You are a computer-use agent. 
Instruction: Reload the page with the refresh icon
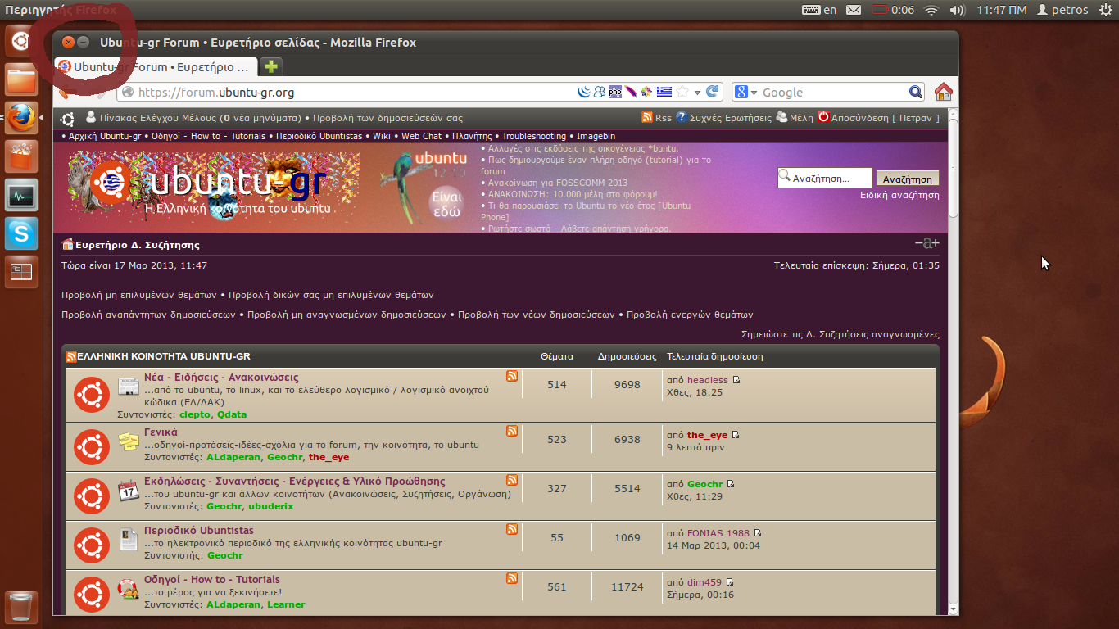point(713,92)
